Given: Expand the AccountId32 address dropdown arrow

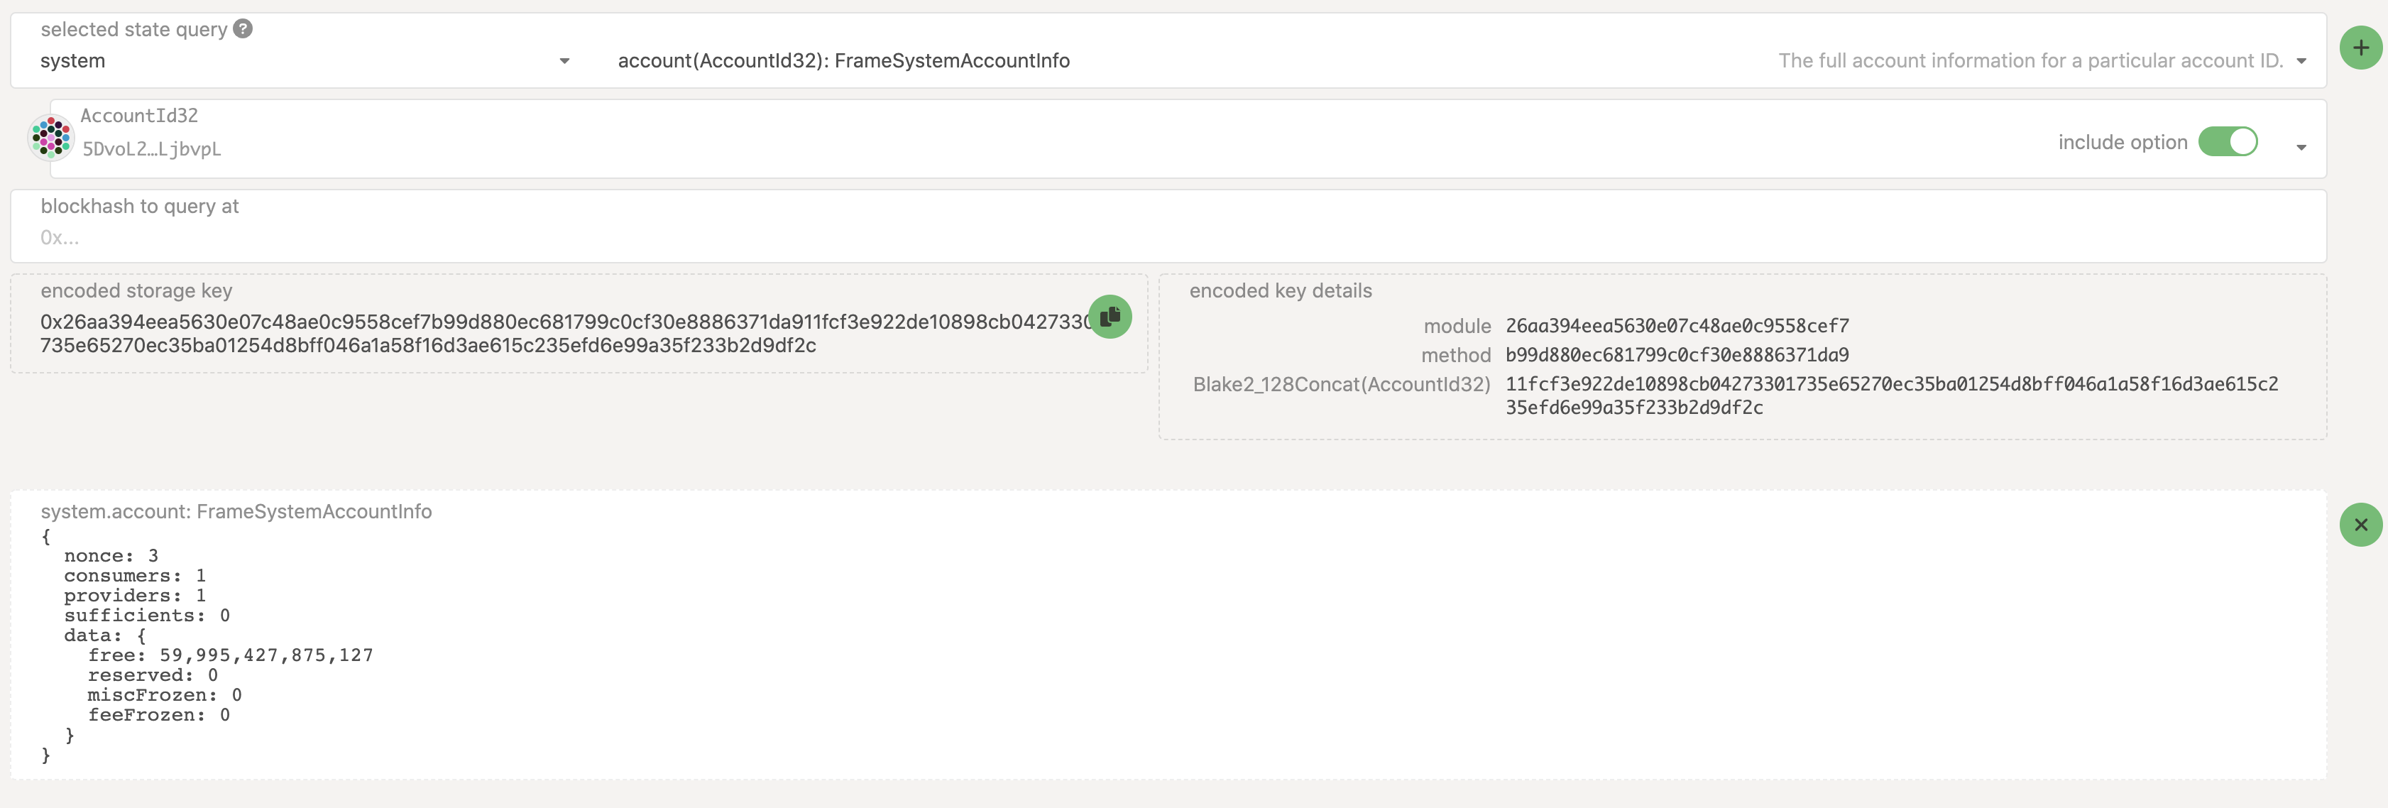Looking at the screenshot, I should [x=2301, y=146].
